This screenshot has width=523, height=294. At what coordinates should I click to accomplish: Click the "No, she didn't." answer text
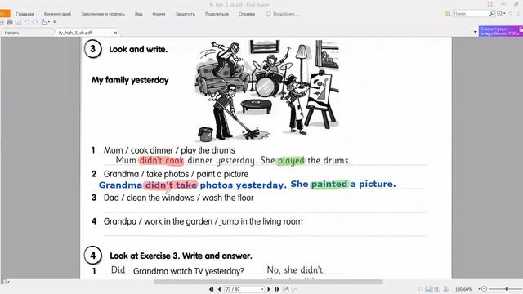(x=296, y=270)
